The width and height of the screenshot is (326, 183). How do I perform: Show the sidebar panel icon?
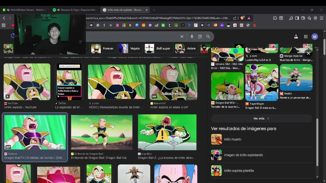pos(297,18)
